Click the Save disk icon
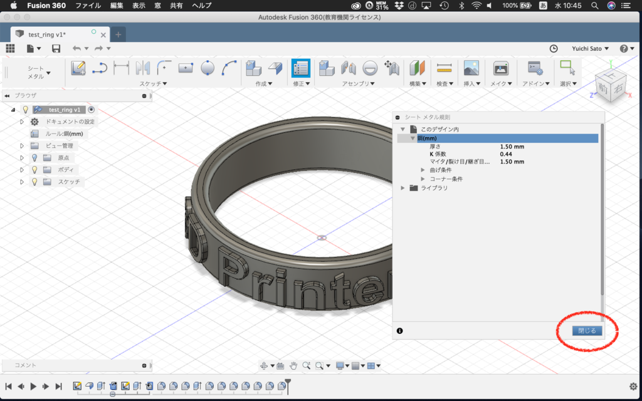642x401 pixels. pos(56,48)
